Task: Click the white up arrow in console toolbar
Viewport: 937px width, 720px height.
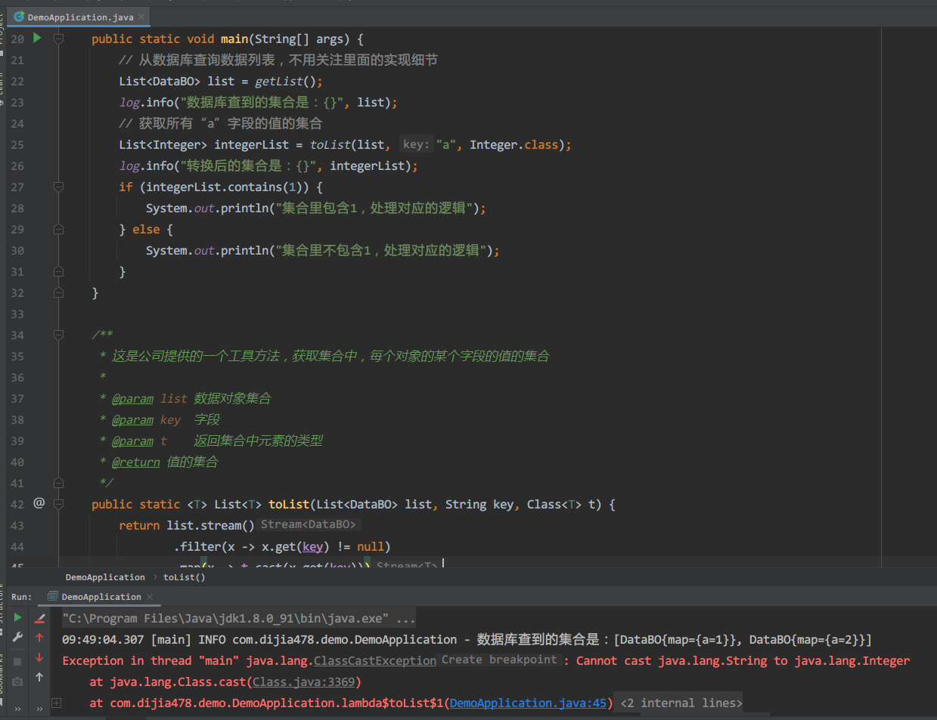Action: click(x=39, y=677)
